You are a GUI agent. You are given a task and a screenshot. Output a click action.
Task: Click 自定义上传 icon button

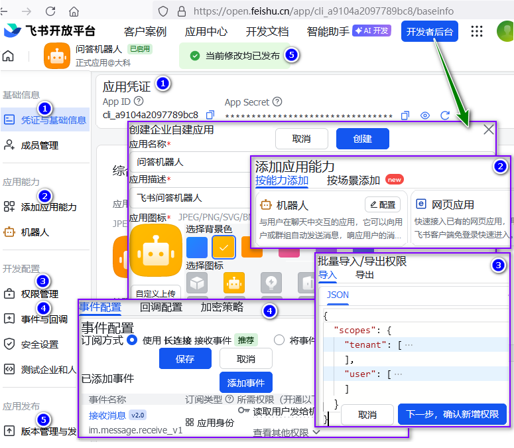tap(156, 292)
